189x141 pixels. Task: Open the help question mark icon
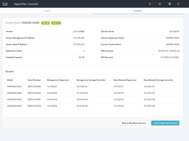(x=160, y=4)
